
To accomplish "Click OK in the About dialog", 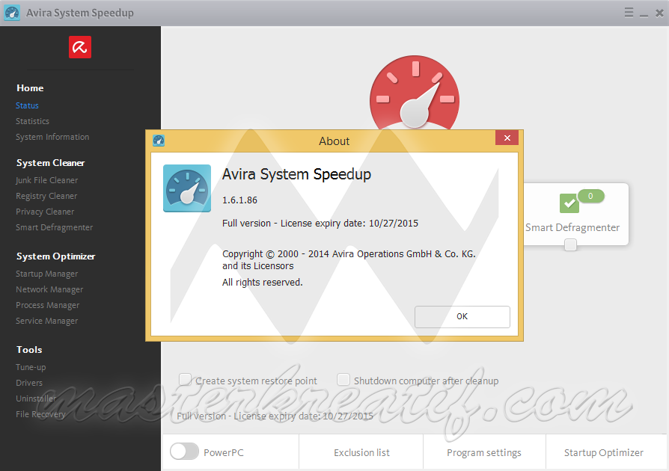I will click(462, 317).
